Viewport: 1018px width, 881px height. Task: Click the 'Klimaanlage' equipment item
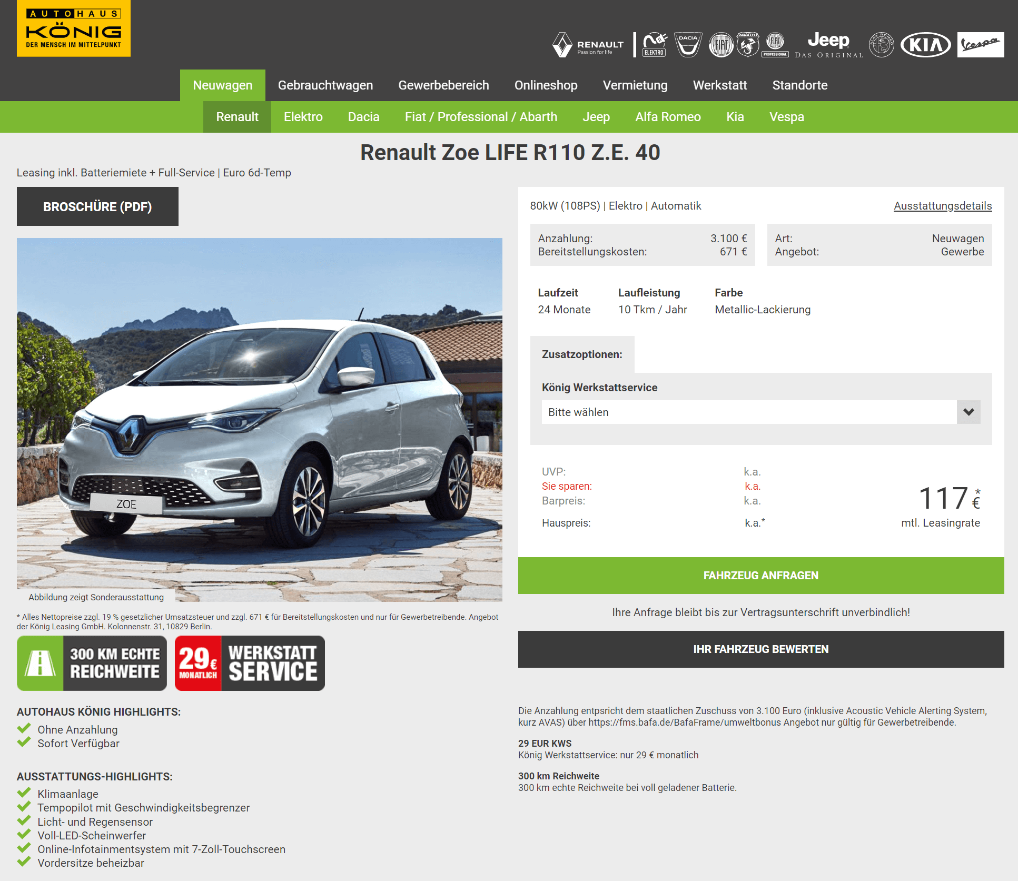point(68,794)
